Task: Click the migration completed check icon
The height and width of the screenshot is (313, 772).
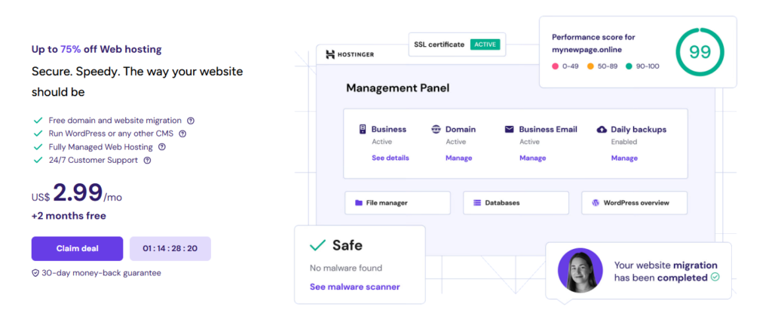Action: 715,277
